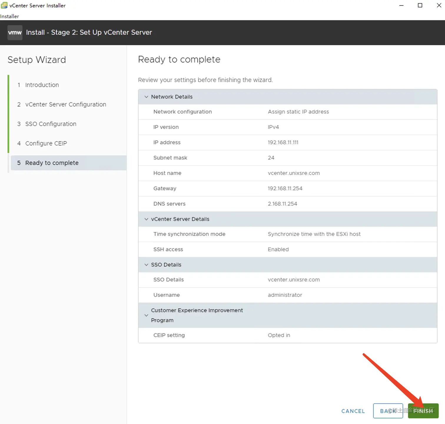The image size is (445, 424).
Task: Click the SSO Details section chevron icon
Action: pos(146,265)
